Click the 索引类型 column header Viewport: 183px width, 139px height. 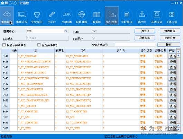[x=146, y=51]
